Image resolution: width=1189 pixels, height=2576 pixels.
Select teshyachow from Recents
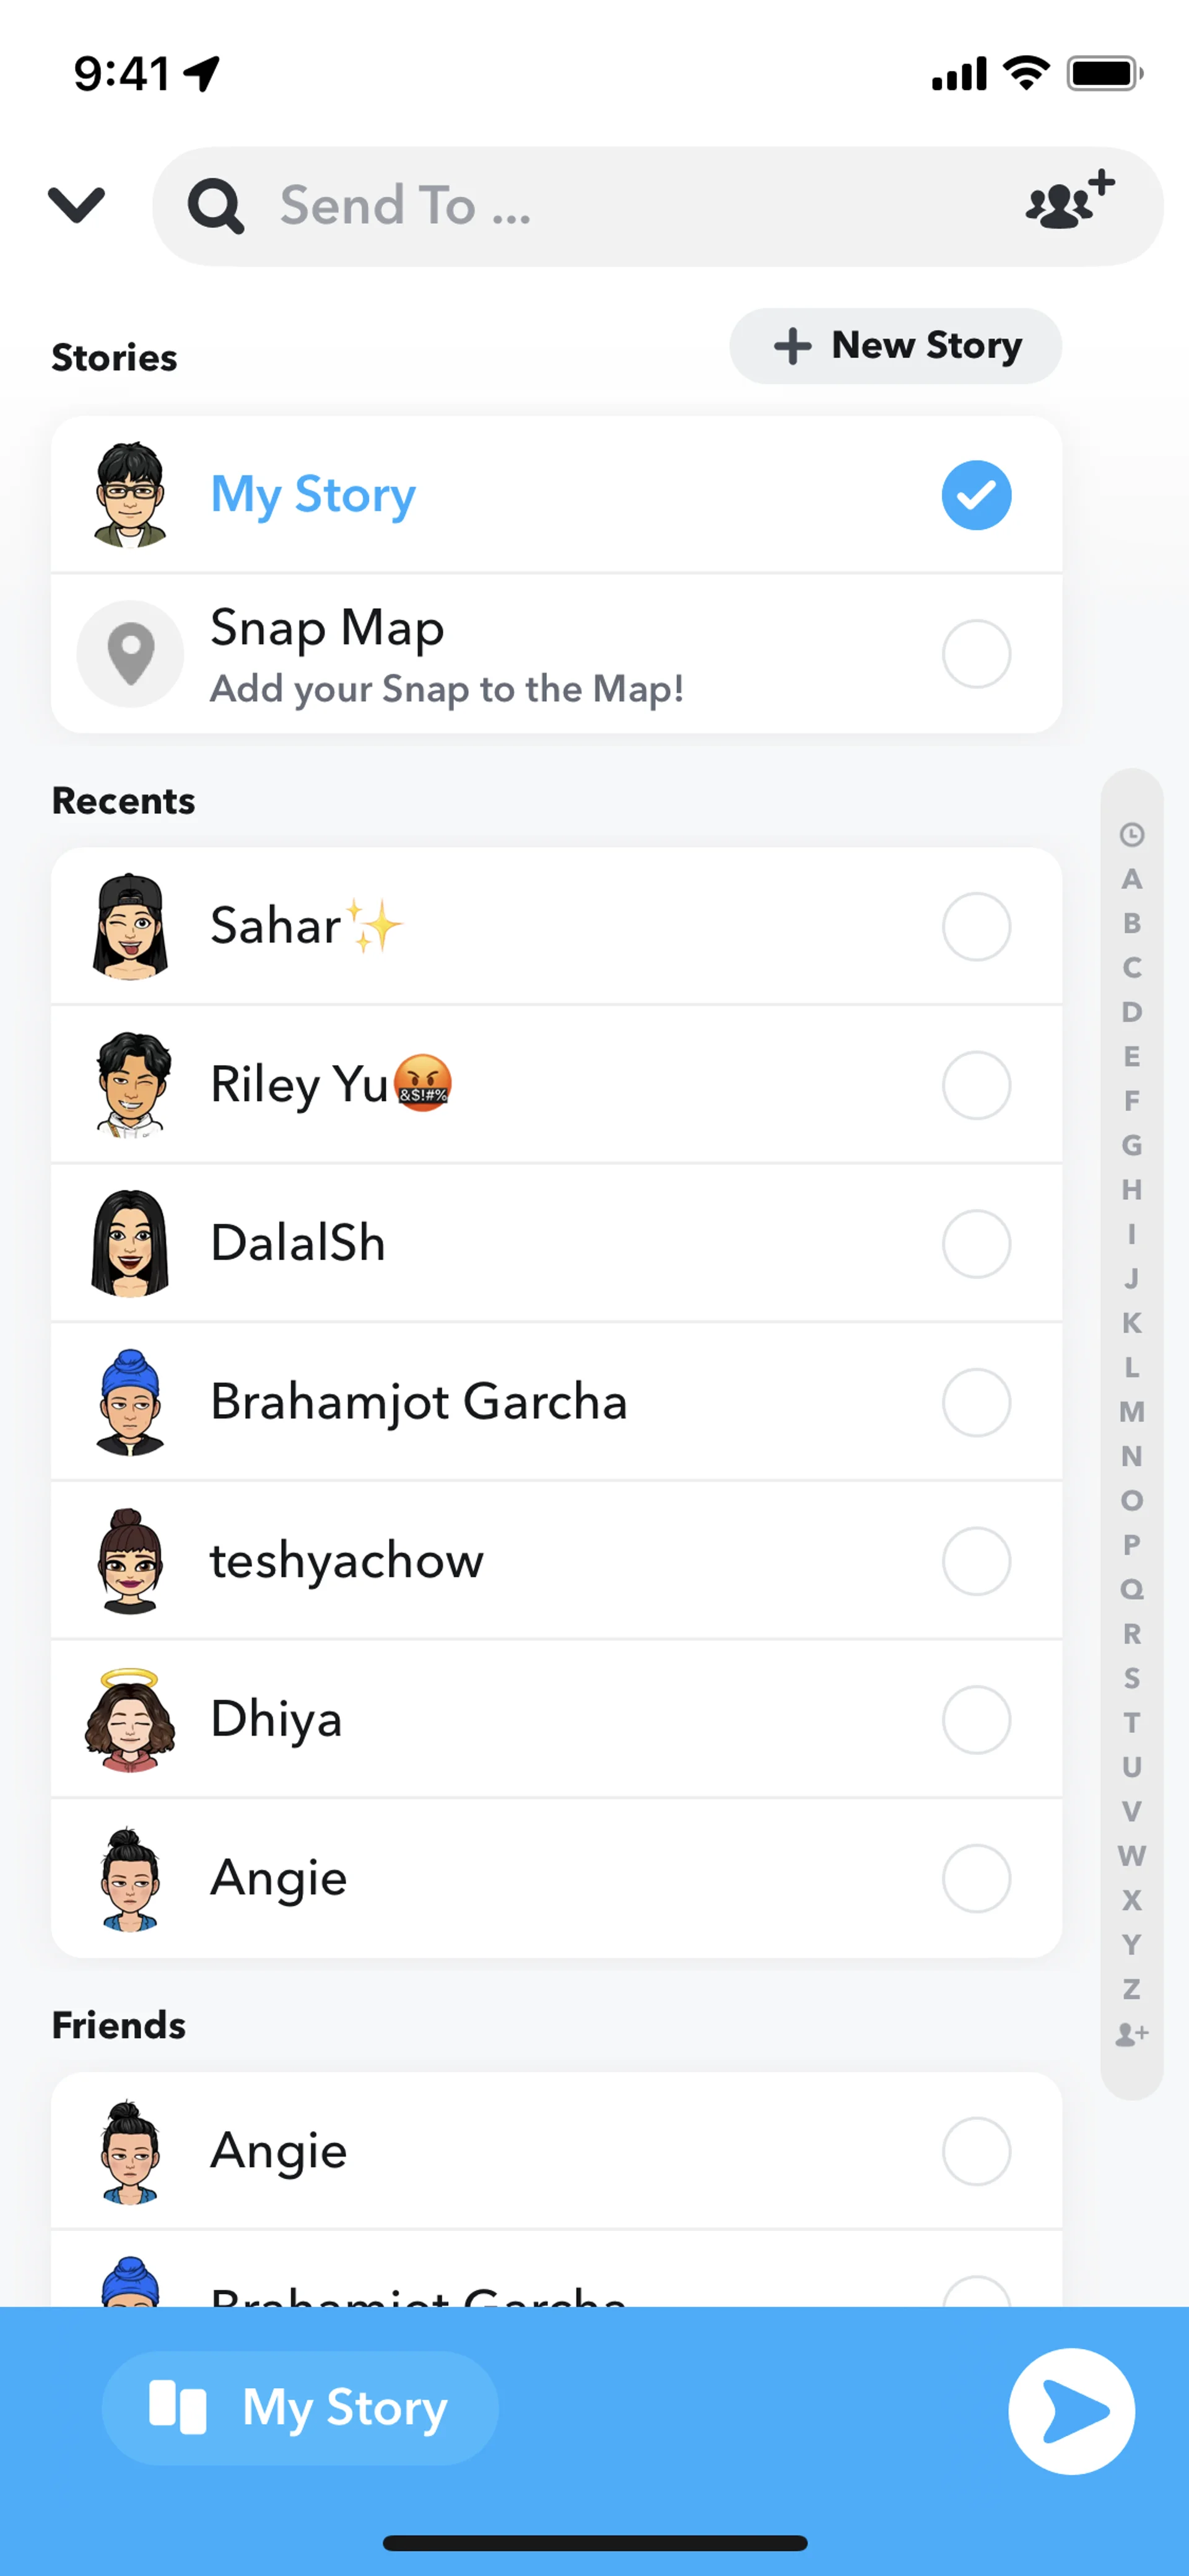[x=976, y=1561]
